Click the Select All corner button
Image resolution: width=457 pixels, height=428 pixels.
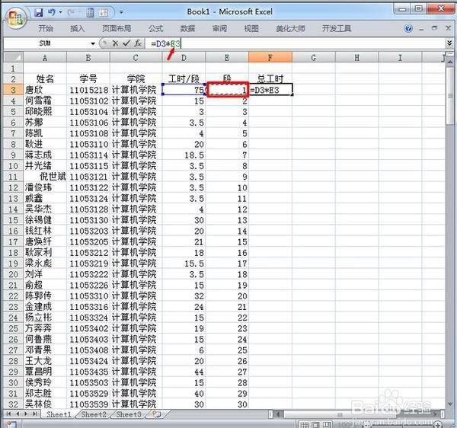(13, 57)
